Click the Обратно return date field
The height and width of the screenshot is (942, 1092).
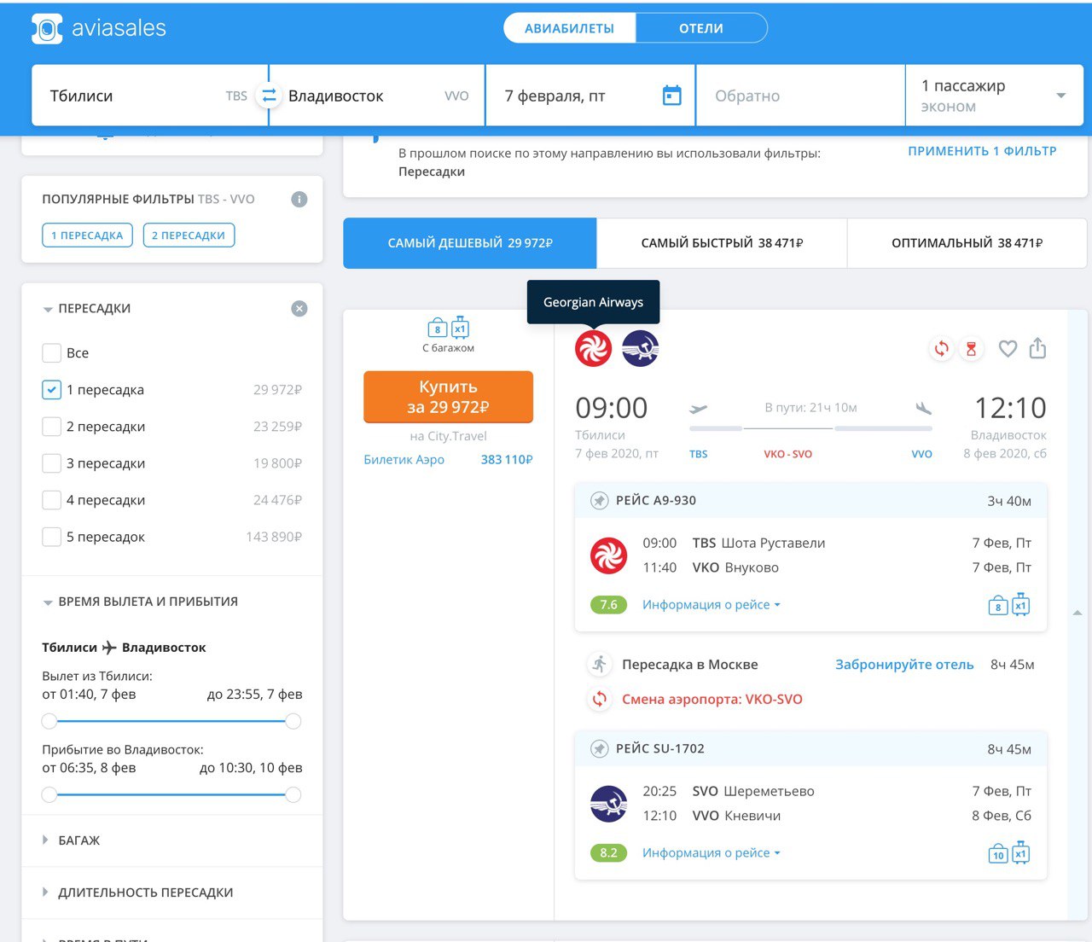[x=800, y=96]
